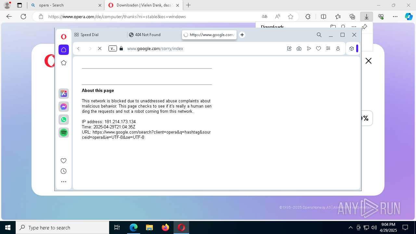Open Edge favorites list icon
This screenshot has width=416, height=234.
(338, 17)
